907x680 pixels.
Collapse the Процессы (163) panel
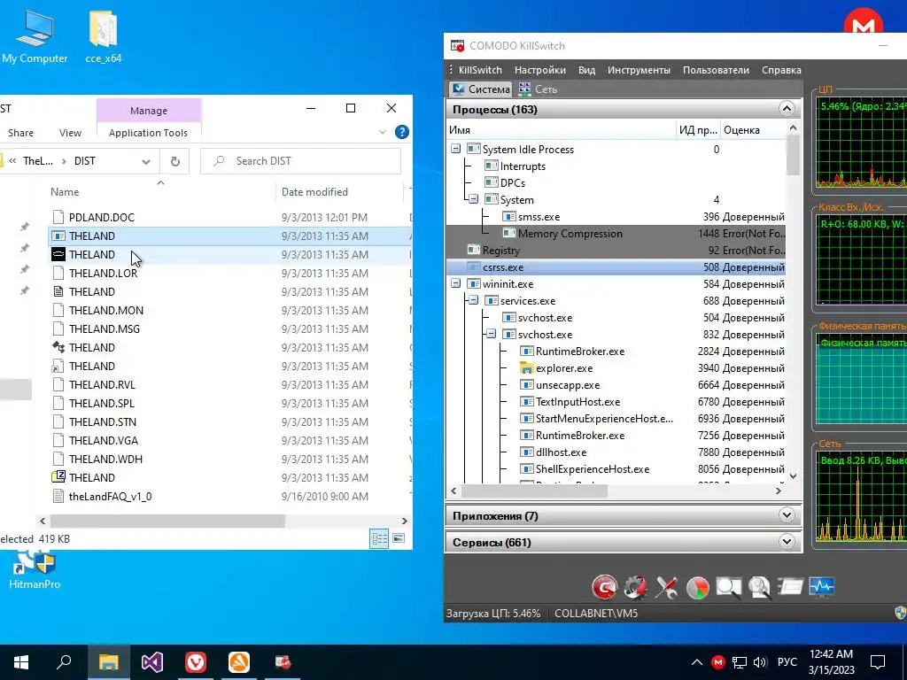coord(787,109)
